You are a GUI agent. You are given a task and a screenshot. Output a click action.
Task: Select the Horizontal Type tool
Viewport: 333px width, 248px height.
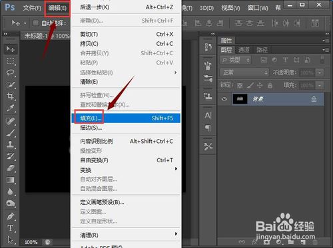pyautogui.click(x=10, y=228)
